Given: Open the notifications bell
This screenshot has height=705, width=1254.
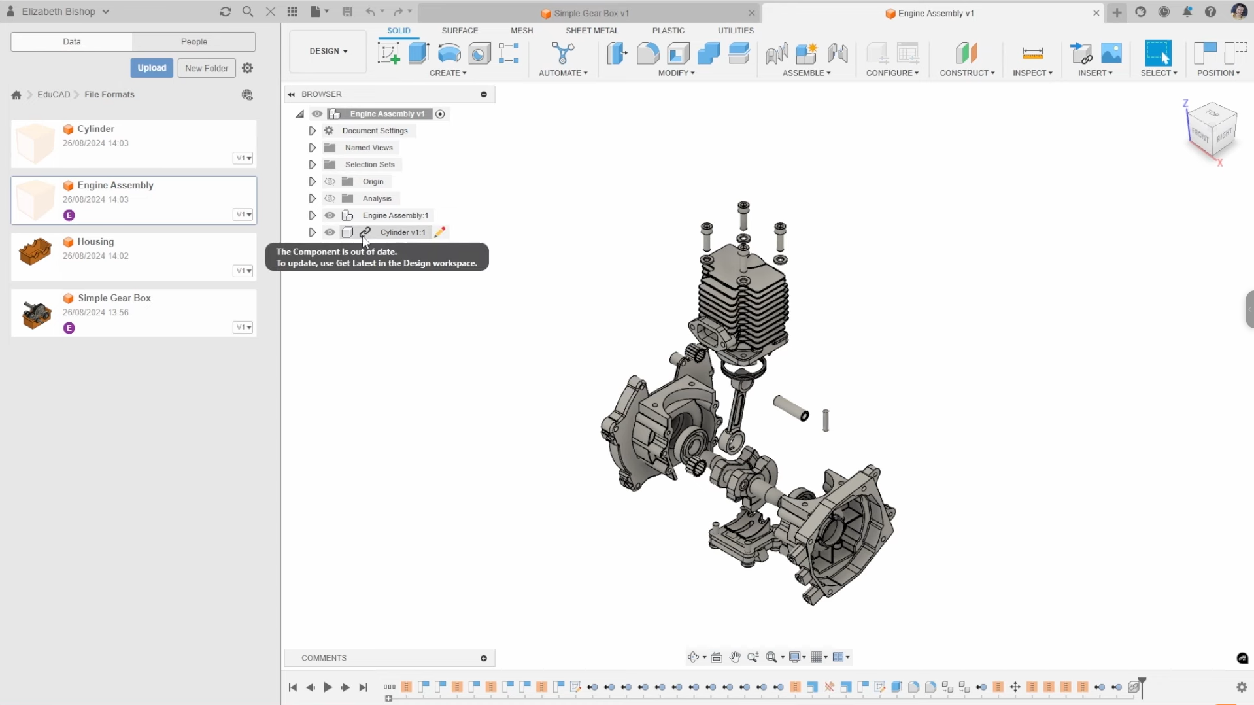Looking at the screenshot, I should (x=1187, y=12).
